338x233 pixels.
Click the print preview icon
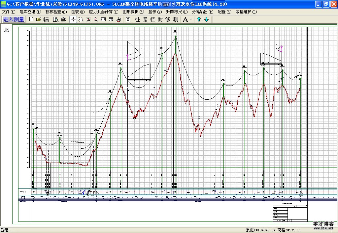[x=56, y=19]
